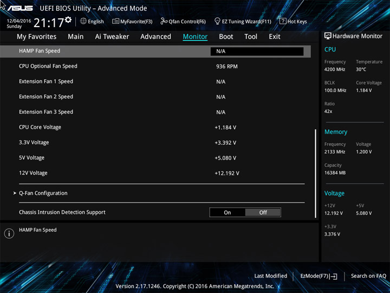
Task: Click the EZ Tuning Wizard lightbulb icon
Action: [x=217, y=21]
